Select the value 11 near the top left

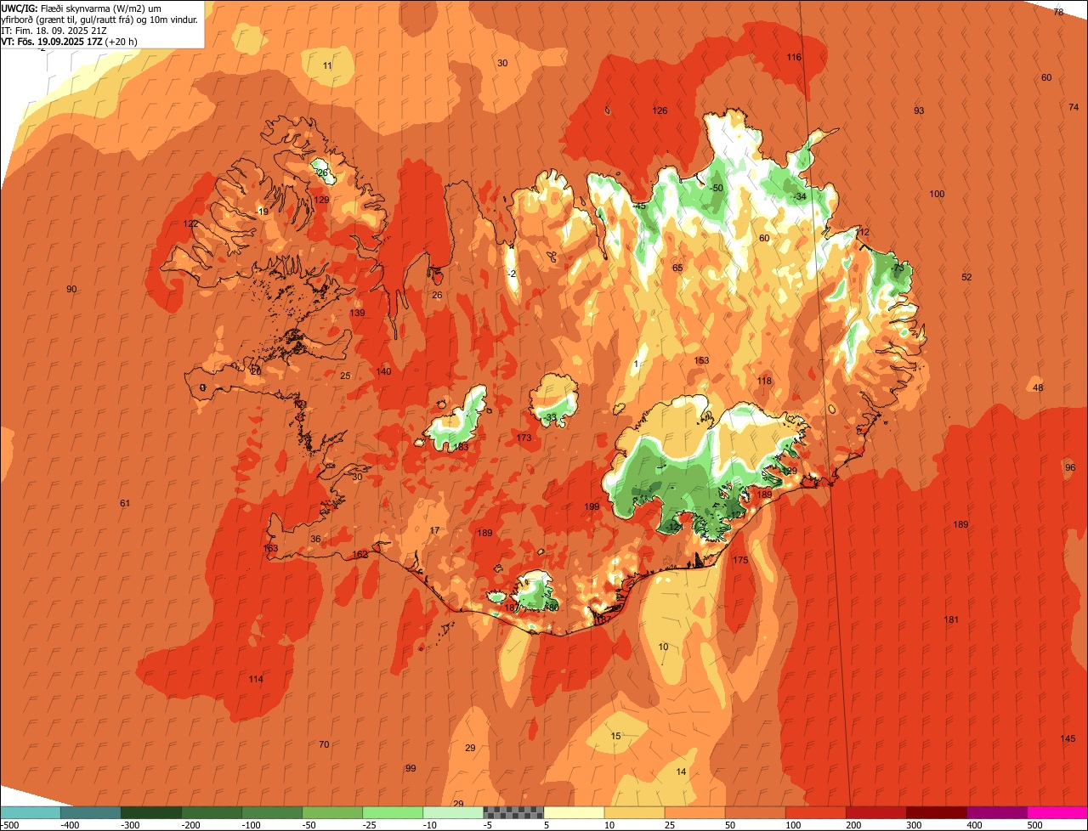pos(327,66)
